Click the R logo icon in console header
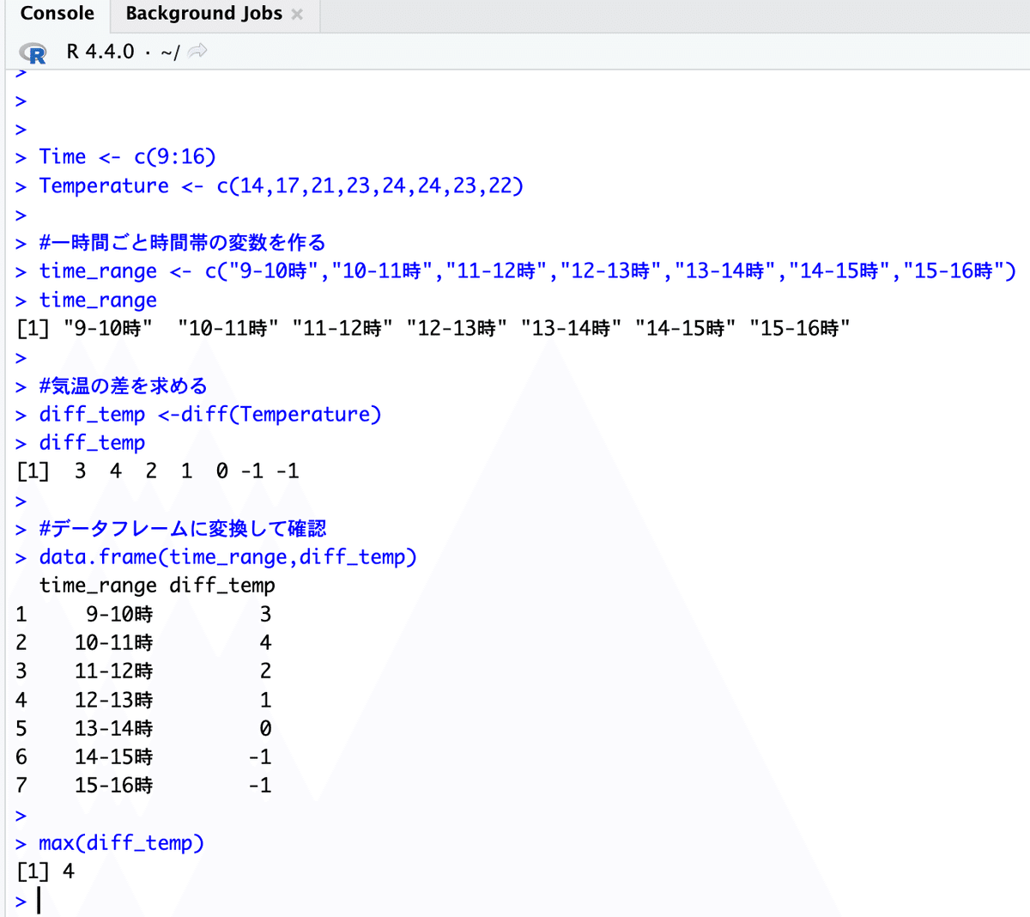Image resolution: width=1030 pixels, height=917 pixels. click(x=33, y=53)
